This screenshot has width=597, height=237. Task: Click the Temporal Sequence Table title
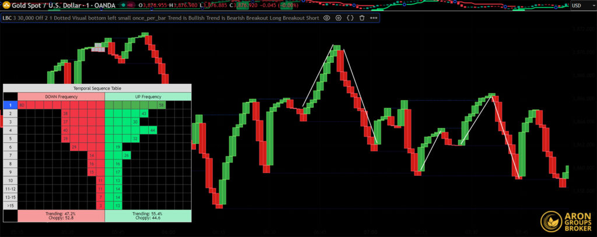[97, 87]
